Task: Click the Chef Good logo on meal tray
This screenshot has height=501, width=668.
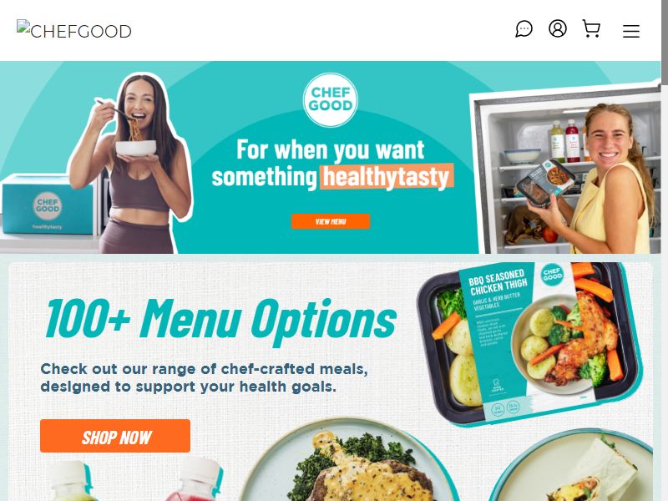Action: (x=552, y=274)
